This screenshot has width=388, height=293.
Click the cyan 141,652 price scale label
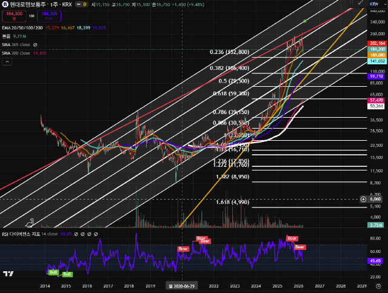click(x=377, y=61)
